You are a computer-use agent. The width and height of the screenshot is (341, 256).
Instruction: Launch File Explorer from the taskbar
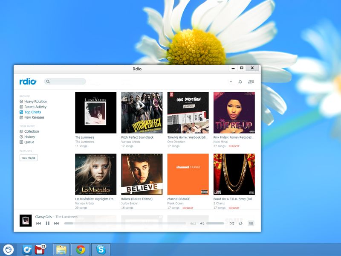[61, 250]
